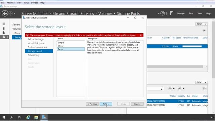Select Servers in the navigation list
The image size is (215, 121).
16,25
